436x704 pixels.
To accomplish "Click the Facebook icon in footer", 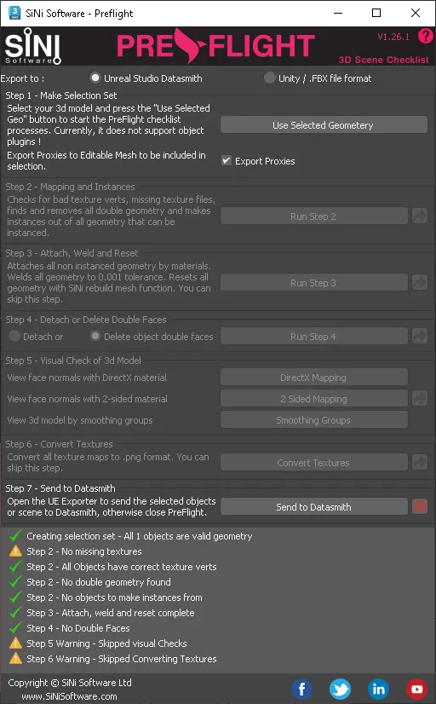I will [302, 689].
